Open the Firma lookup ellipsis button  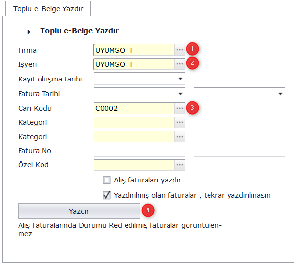click(x=180, y=50)
